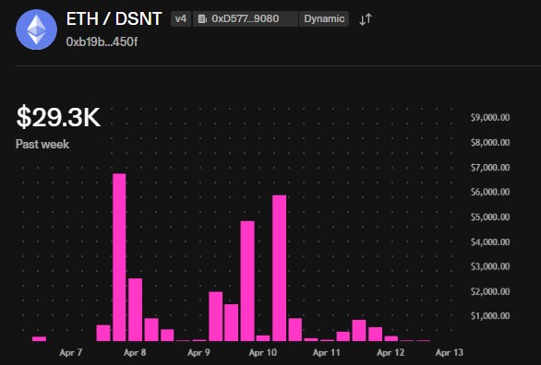Click the $3,000.00 axis label

click(x=490, y=266)
